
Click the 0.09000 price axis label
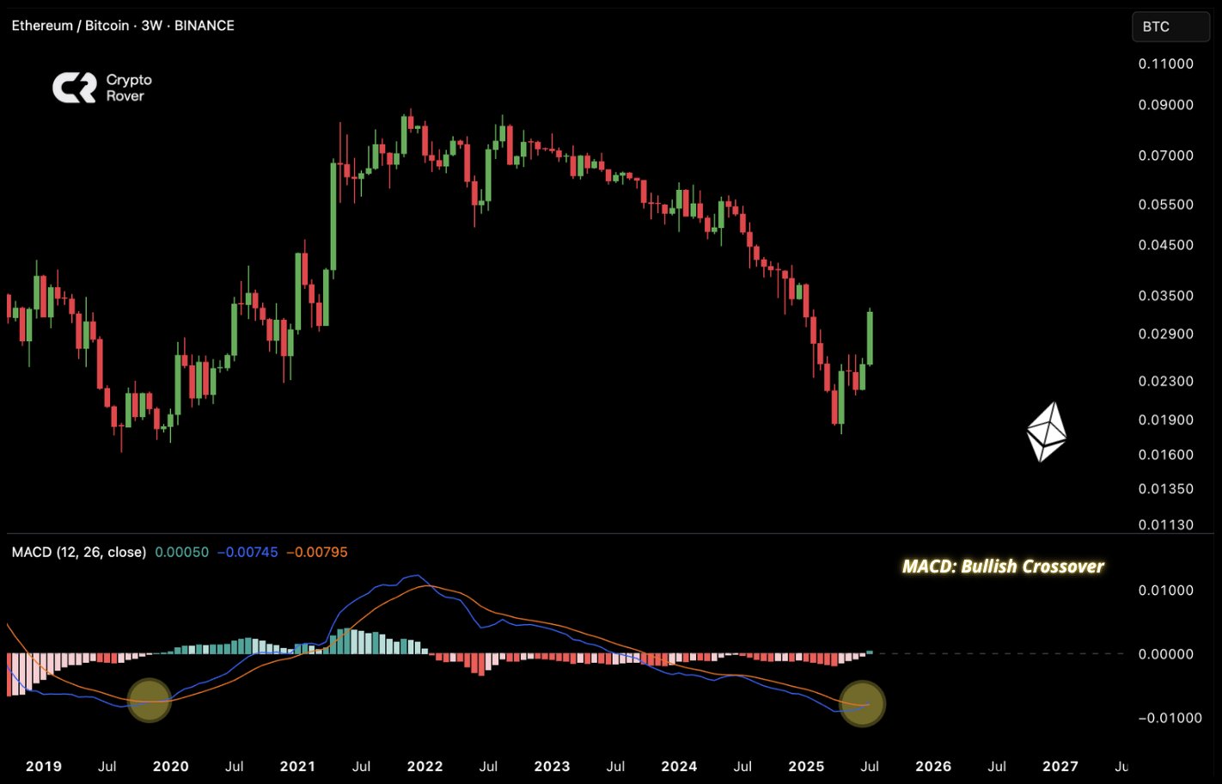[1166, 105]
